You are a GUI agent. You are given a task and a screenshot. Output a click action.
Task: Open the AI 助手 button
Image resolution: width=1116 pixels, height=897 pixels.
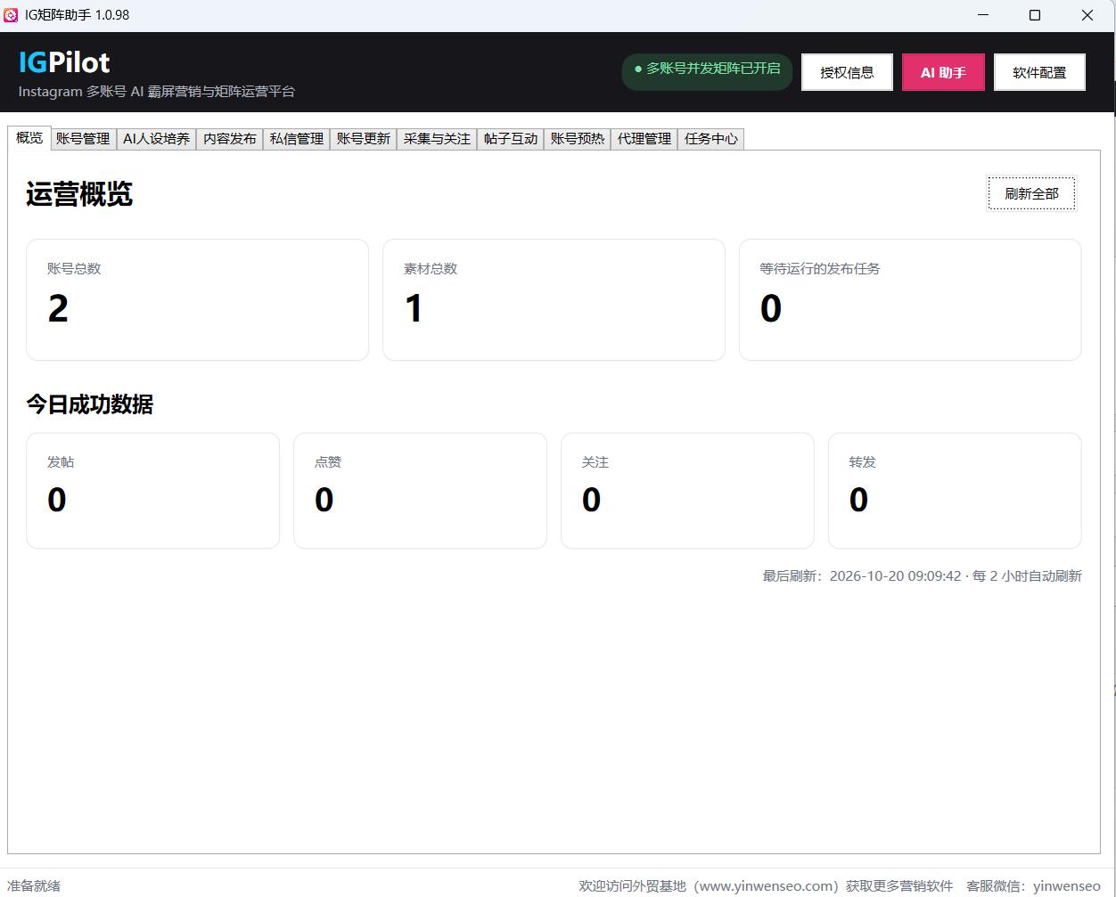click(943, 72)
